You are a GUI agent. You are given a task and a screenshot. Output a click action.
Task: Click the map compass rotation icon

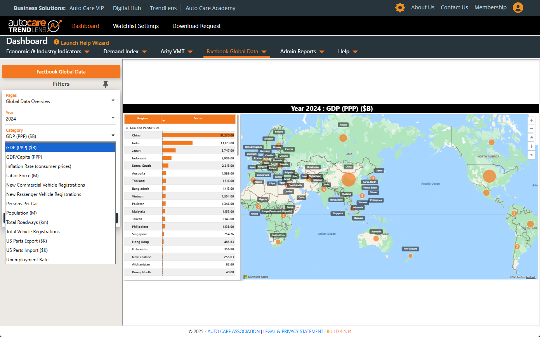click(531, 146)
